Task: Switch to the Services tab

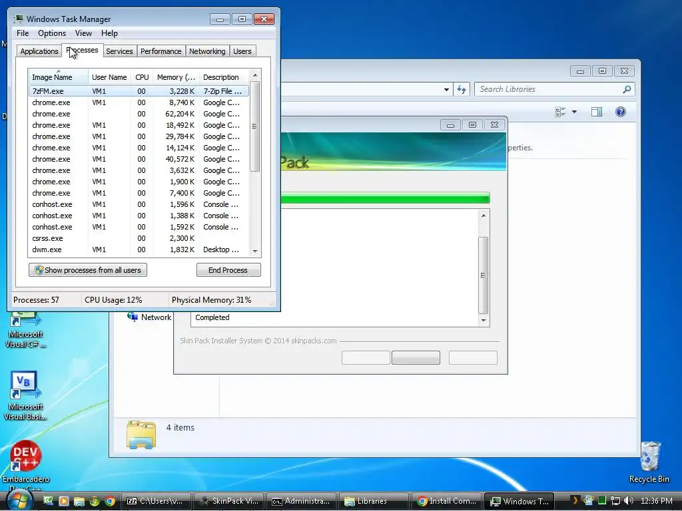Action: click(119, 51)
